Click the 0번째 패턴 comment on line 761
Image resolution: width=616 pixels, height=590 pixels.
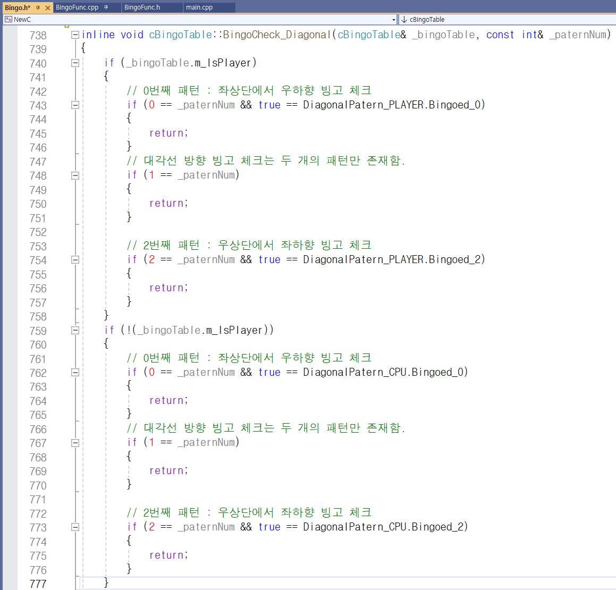(249, 358)
